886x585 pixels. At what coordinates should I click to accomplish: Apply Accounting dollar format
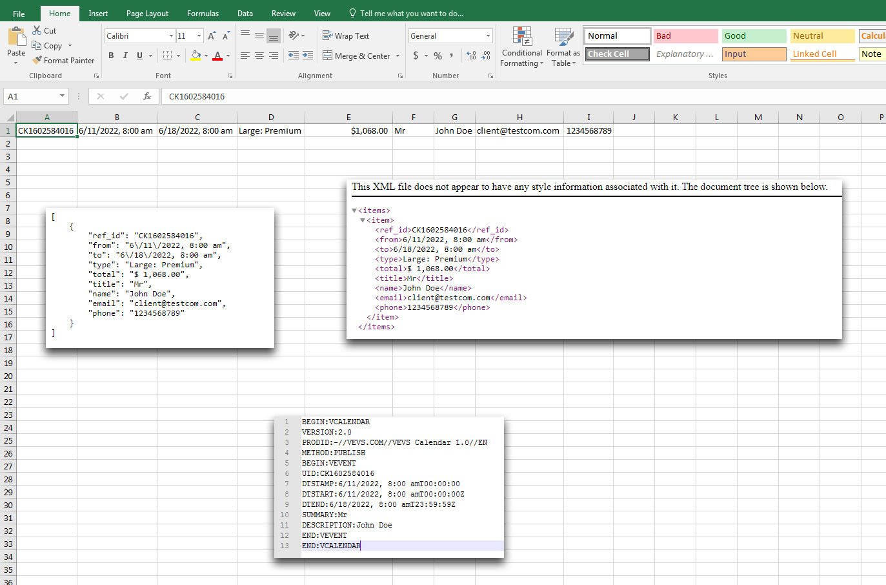point(416,56)
